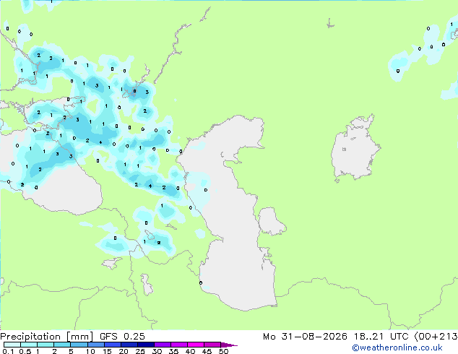458x354 pixels.
Task: Click the GFS 0.25 model label
Action: [122, 337]
